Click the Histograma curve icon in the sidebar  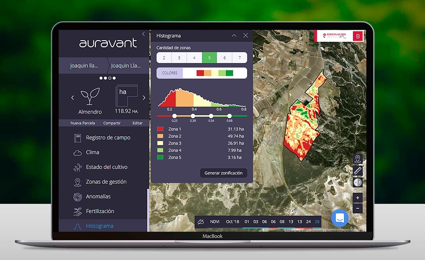78,227
